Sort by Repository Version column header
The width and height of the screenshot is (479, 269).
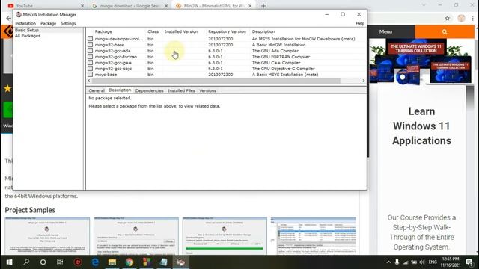coord(228,31)
